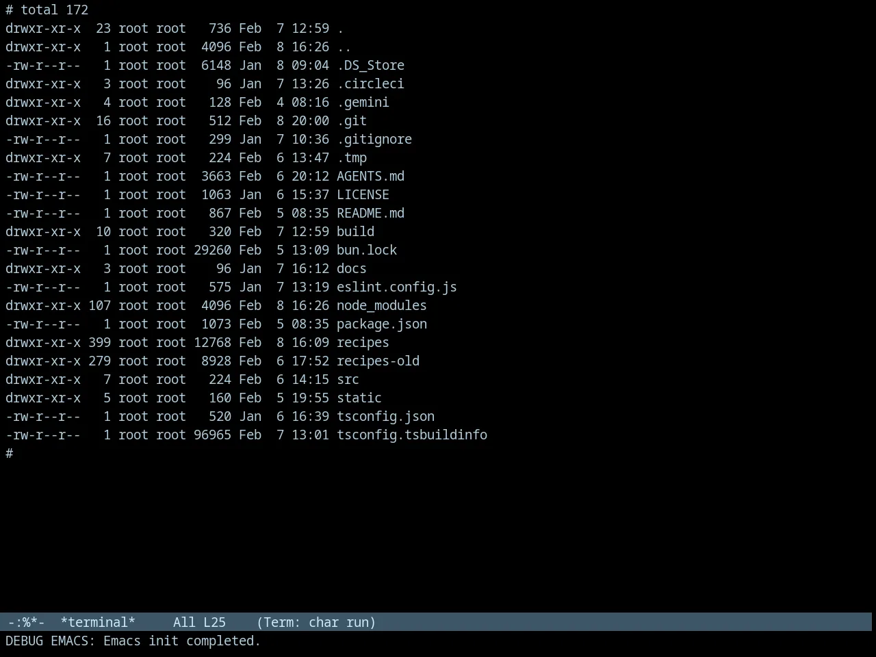
Task: Click the All L25 position indicator
Action: [x=199, y=622]
